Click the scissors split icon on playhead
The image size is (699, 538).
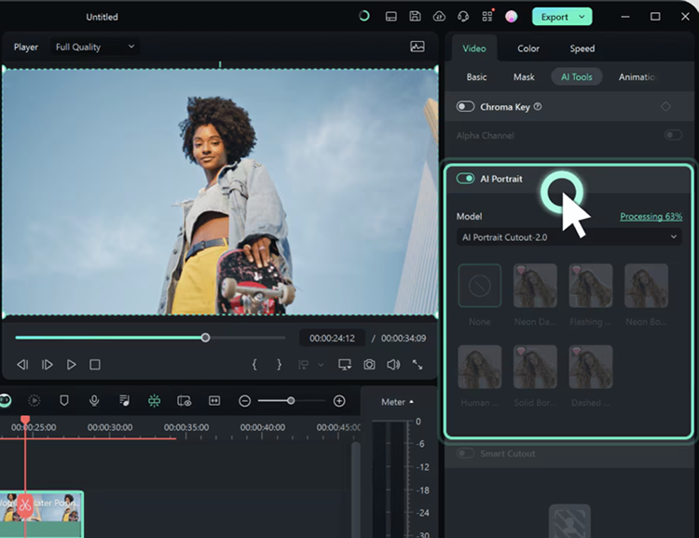click(x=25, y=505)
